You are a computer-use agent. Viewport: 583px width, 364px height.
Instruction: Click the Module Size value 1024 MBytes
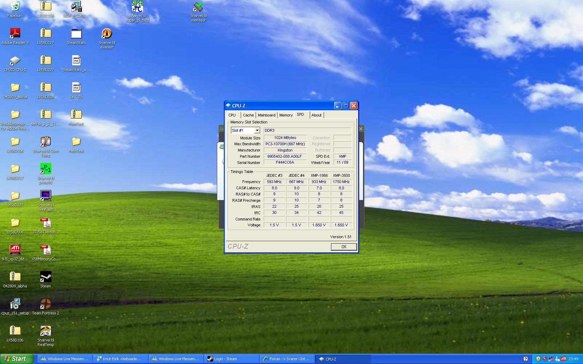point(285,138)
